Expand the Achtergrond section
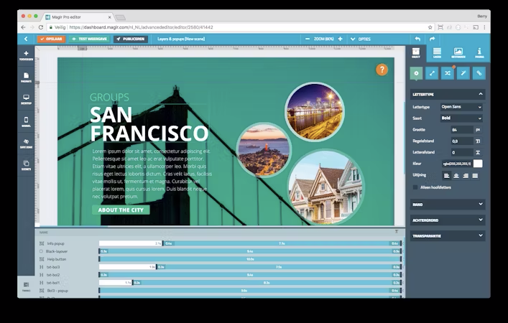This screenshot has width=508, height=323. pos(448,220)
